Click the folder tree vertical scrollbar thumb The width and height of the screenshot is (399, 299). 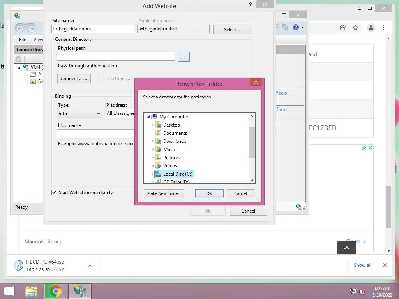point(252,142)
